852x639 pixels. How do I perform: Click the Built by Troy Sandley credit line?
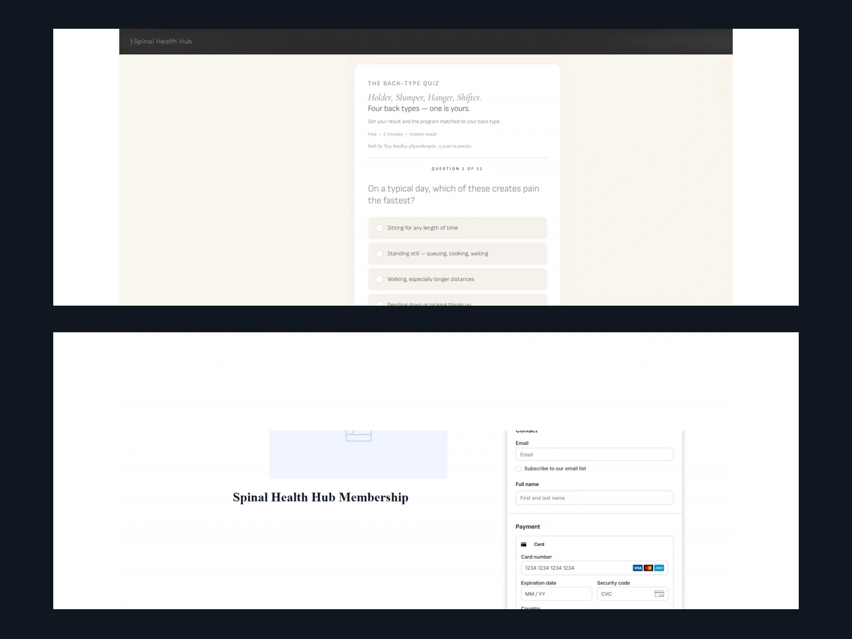[420, 146]
